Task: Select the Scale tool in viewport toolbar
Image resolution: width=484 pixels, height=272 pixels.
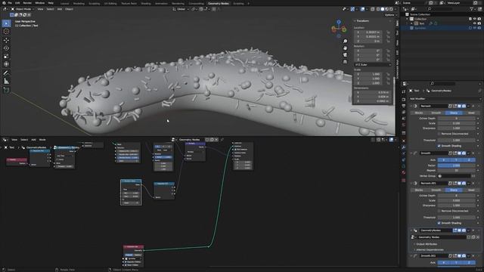Action: (6, 56)
